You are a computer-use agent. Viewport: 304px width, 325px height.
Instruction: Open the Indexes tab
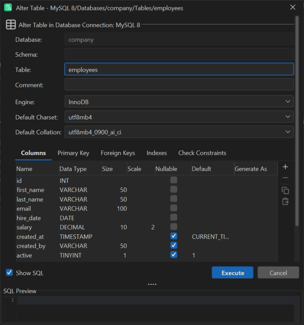pyautogui.click(x=156, y=153)
